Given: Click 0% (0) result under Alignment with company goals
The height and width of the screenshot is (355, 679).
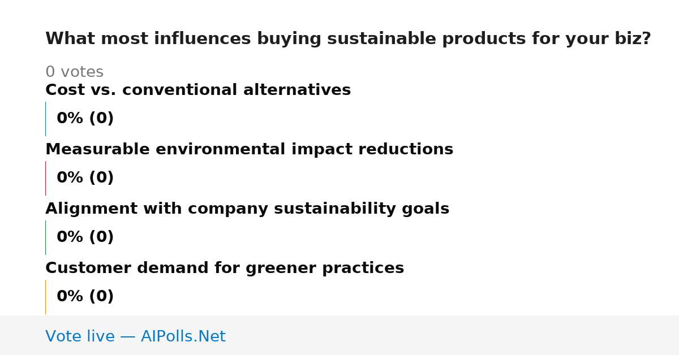Looking at the screenshot, I should point(85,237).
